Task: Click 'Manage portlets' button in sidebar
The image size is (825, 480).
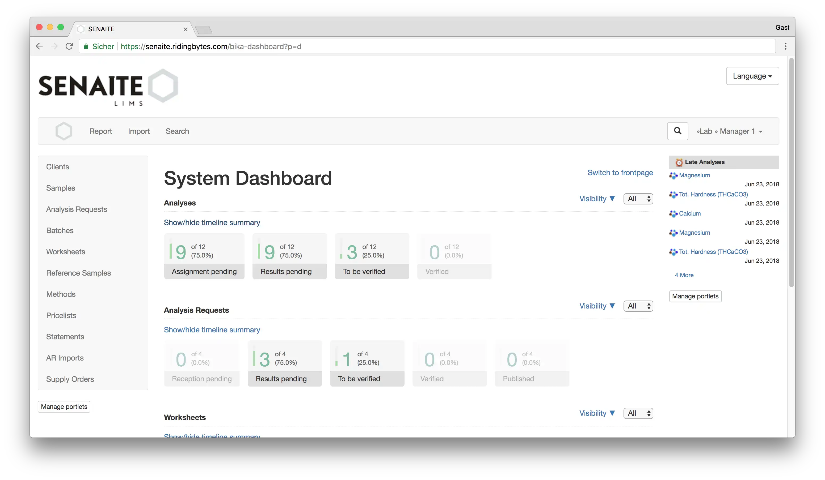Action: coord(64,406)
